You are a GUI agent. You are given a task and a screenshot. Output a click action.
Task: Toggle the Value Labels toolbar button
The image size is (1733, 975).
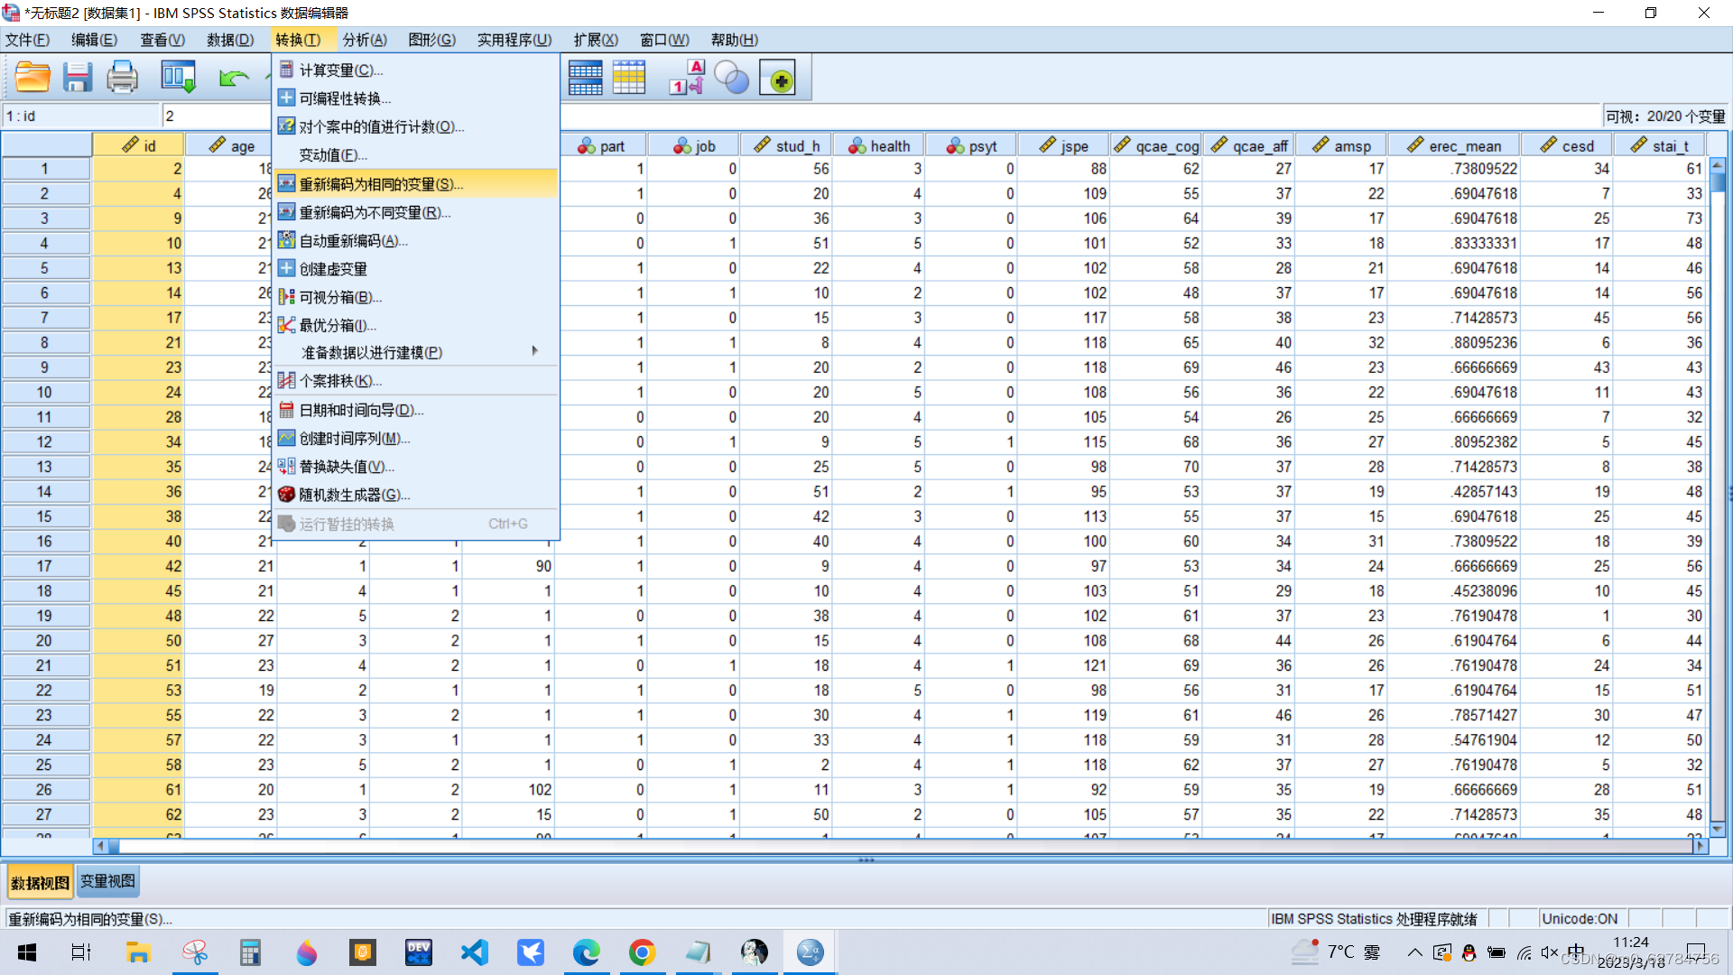pyautogui.click(x=687, y=78)
